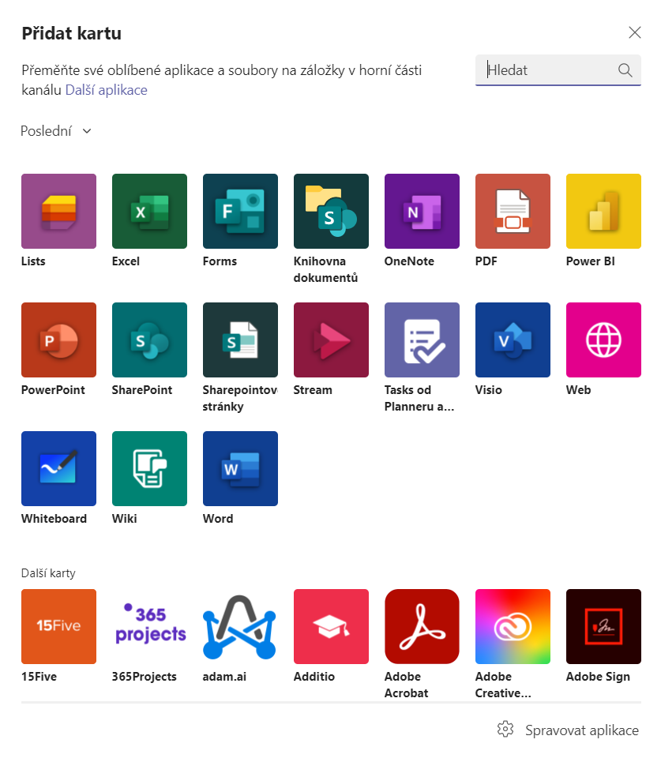Select the Excel app tile

click(149, 211)
